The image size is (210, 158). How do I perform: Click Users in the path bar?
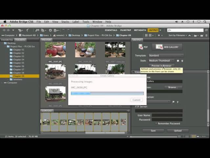click(44, 35)
